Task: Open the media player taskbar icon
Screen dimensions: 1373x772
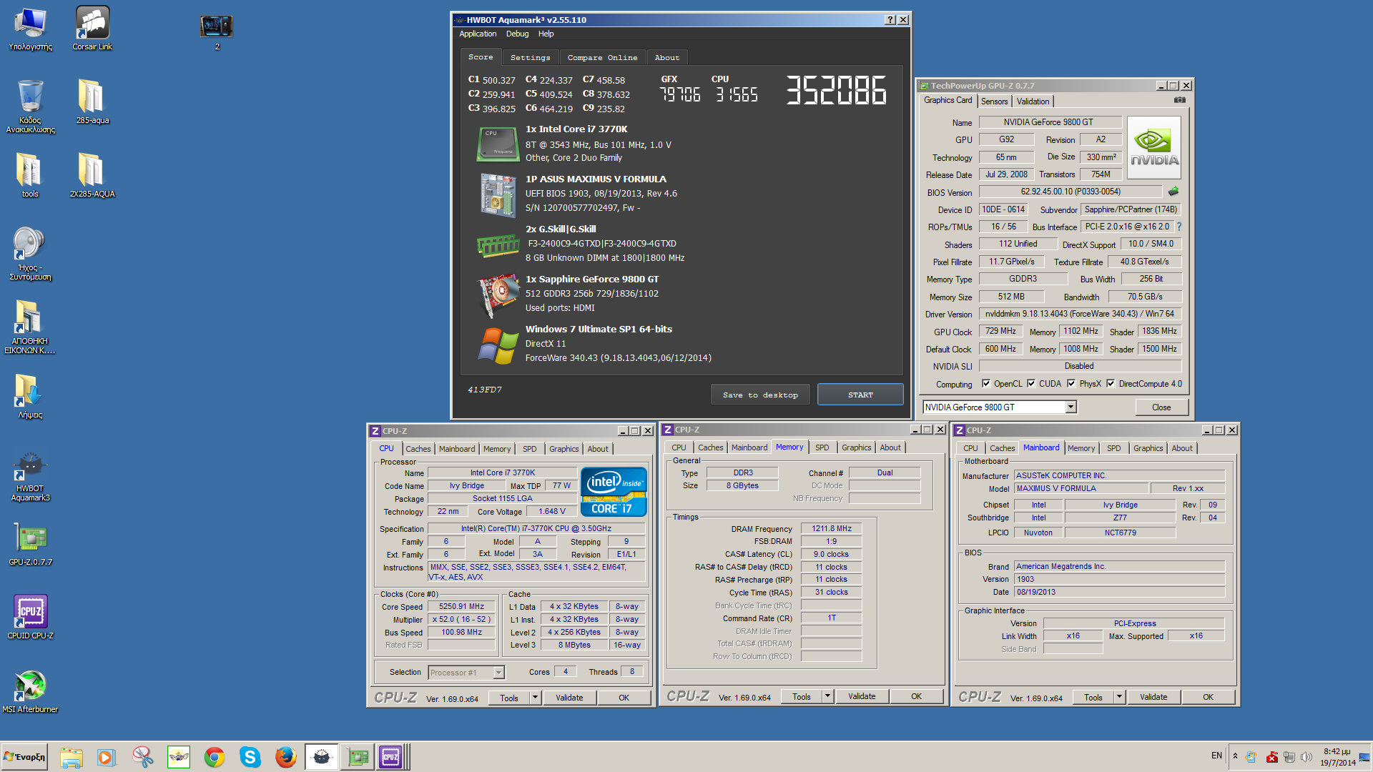Action: (107, 757)
